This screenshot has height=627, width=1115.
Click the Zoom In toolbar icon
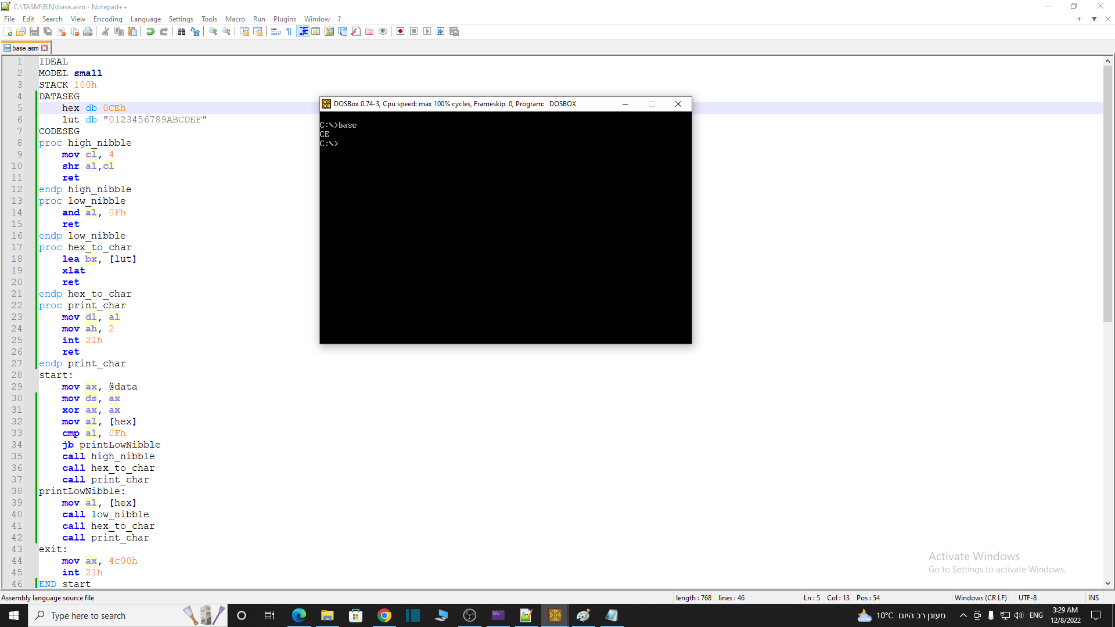point(213,31)
